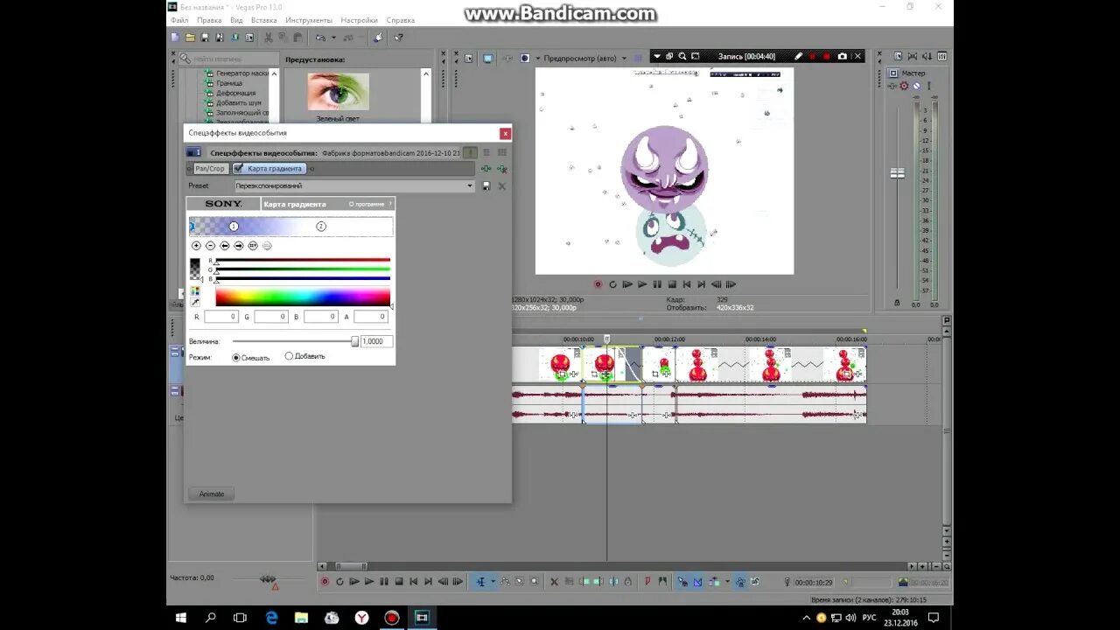Open the Вид menu
The width and height of the screenshot is (1120, 630).
click(x=236, y=20)
